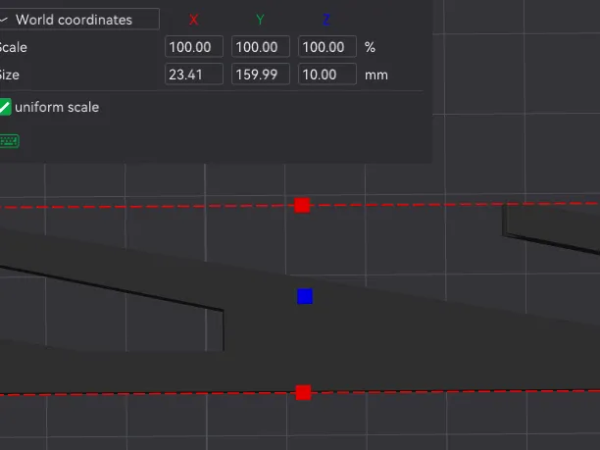Screen dimensions: 600x450
Task: Click the Scale X field showing 100.00
Action: (194, 47)
